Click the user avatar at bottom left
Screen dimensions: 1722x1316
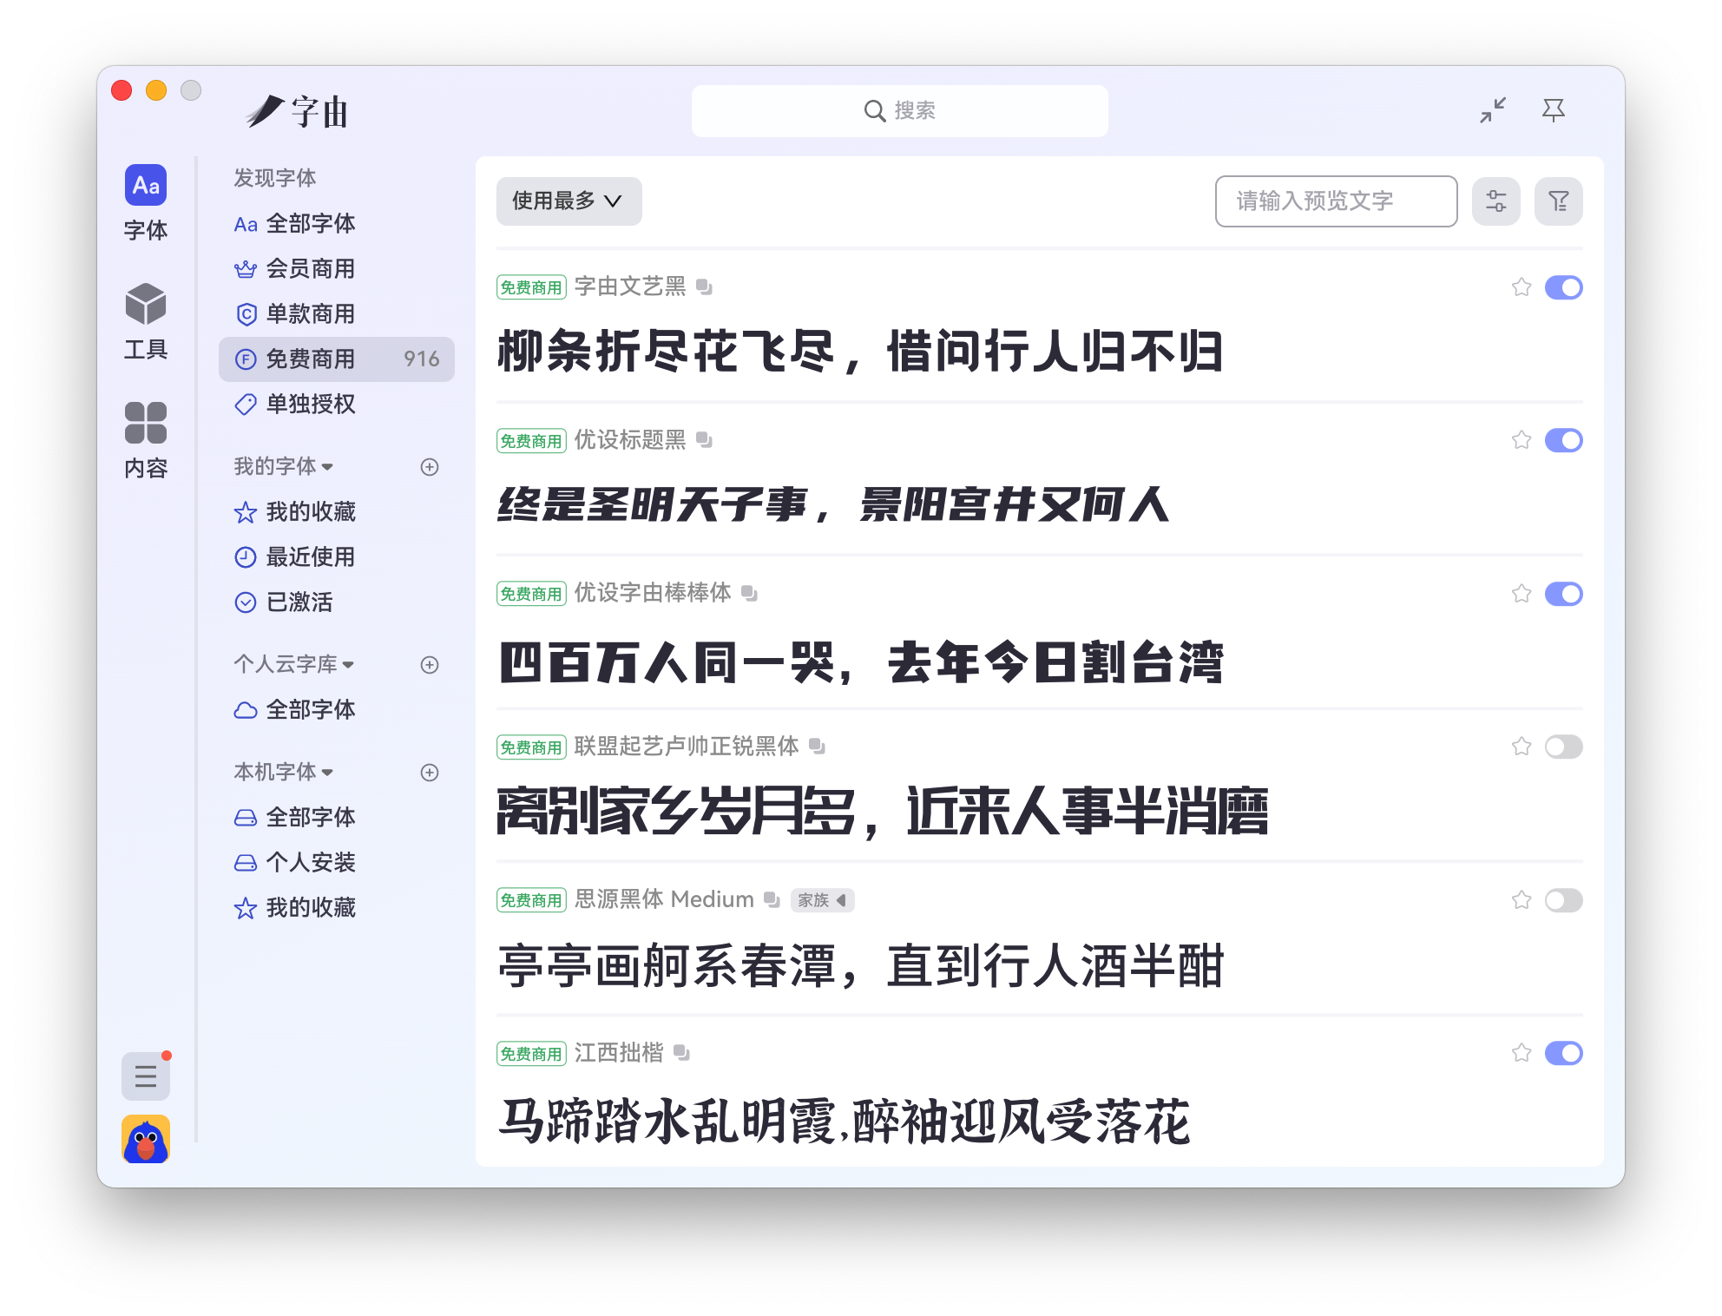click(x=145, y=1139)
